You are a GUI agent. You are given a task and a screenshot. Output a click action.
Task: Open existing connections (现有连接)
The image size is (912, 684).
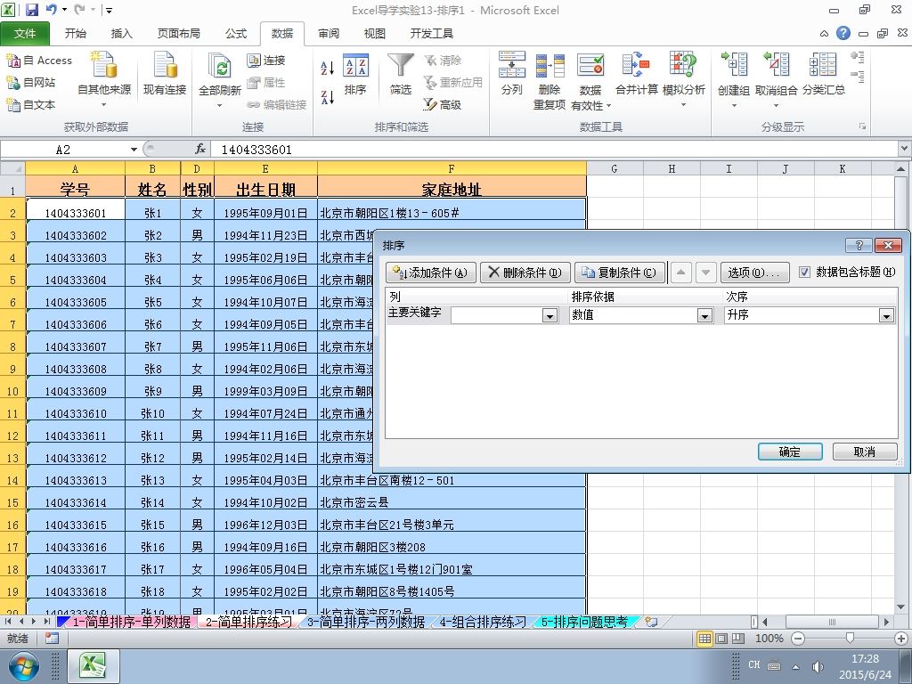(165, 74)
